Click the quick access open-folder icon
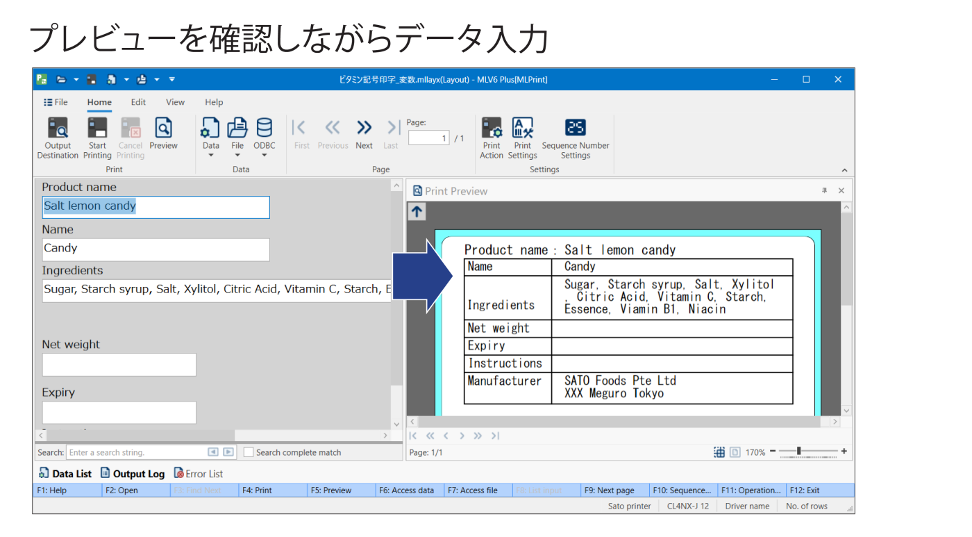This screenshot has height=537, width=972. click(61, 79)
